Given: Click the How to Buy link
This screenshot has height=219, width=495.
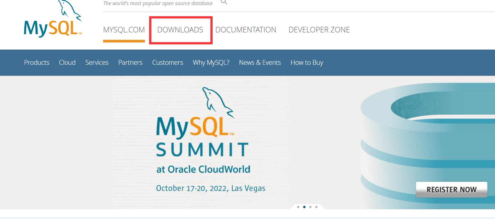Looking at the screenshot, I should pos(307,63).
